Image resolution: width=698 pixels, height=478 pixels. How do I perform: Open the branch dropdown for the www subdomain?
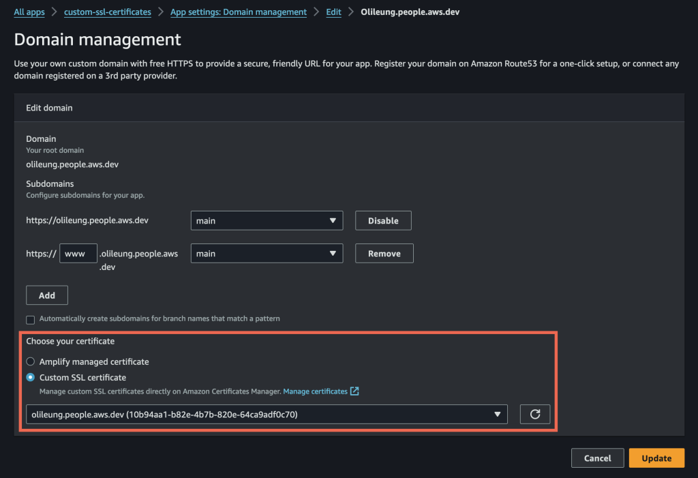point(267,253)
